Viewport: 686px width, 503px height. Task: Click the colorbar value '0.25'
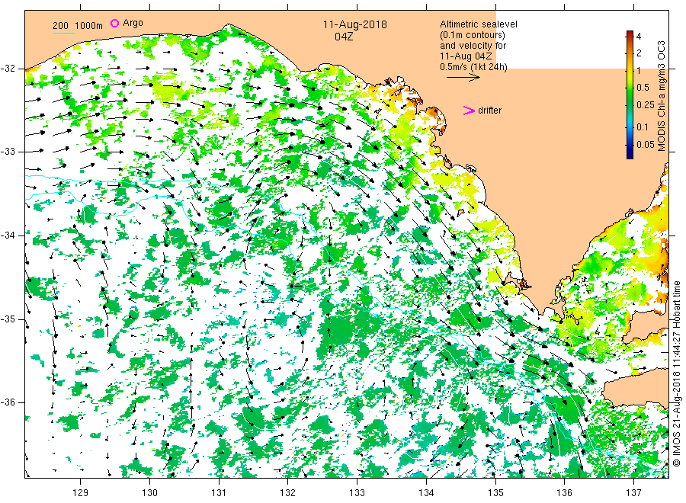[x=646, y=105]
